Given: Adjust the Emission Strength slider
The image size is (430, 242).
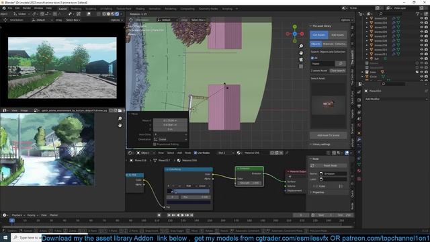Looking at the screenshot, I should pos(249,183).
